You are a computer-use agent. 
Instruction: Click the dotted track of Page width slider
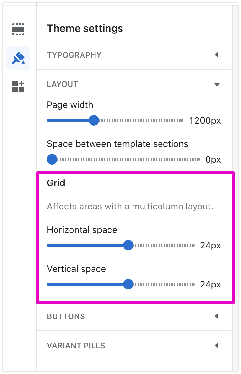[x=140, y=121]
